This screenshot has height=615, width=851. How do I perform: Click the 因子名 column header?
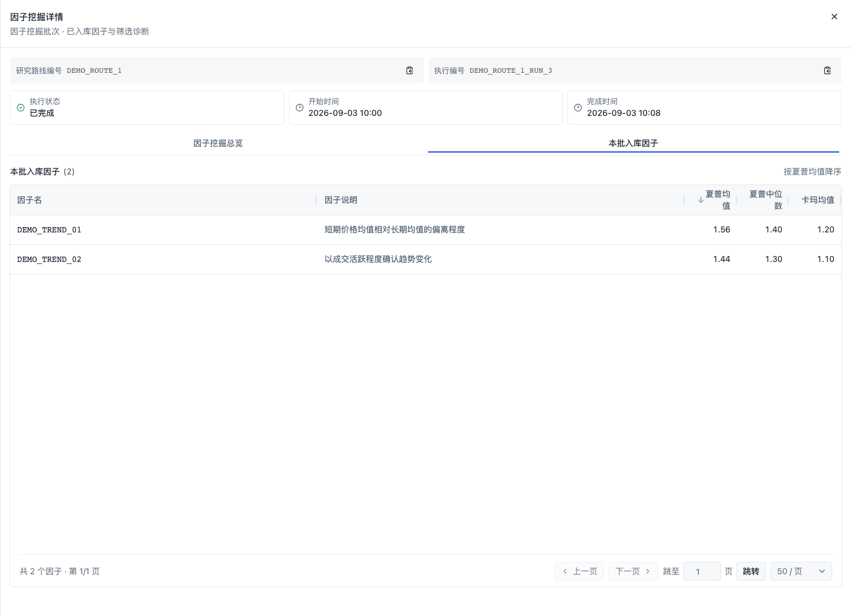[x=30, y=200]
